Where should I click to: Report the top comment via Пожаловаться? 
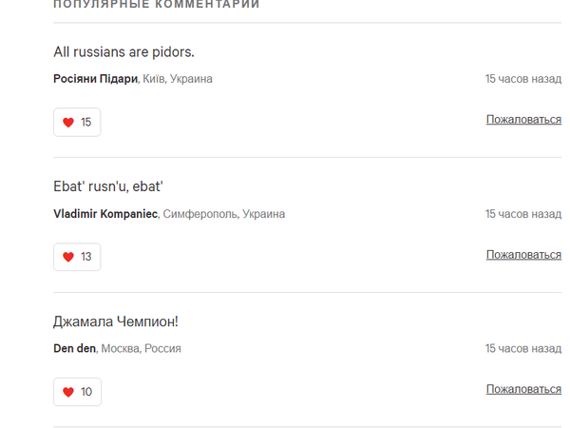(523, 120)
